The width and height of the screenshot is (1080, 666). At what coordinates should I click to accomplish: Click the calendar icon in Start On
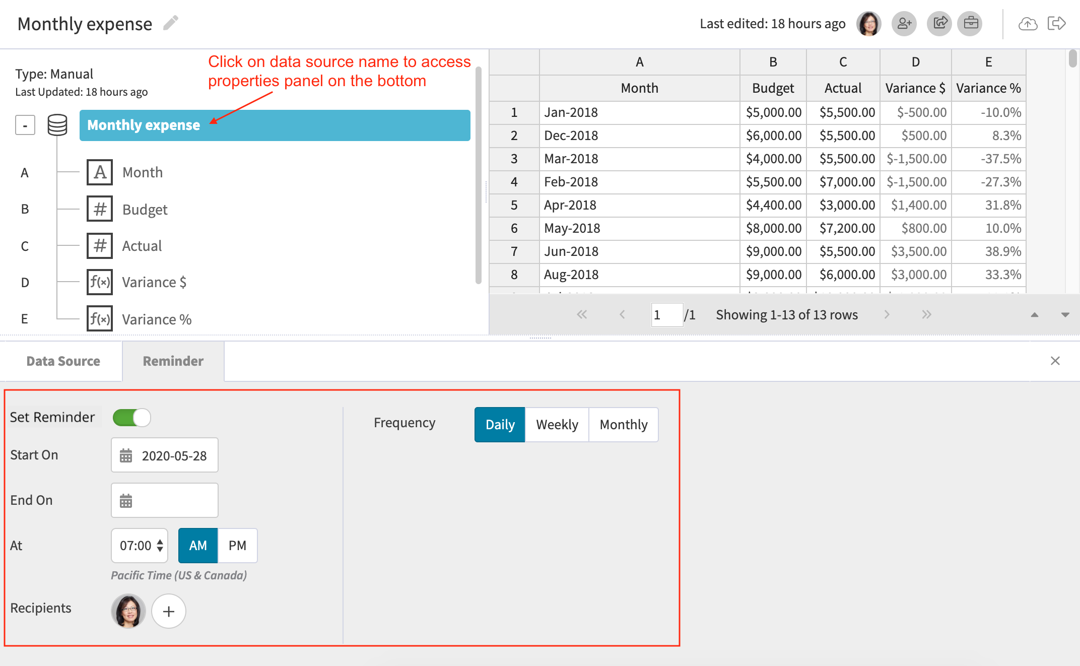126,455
